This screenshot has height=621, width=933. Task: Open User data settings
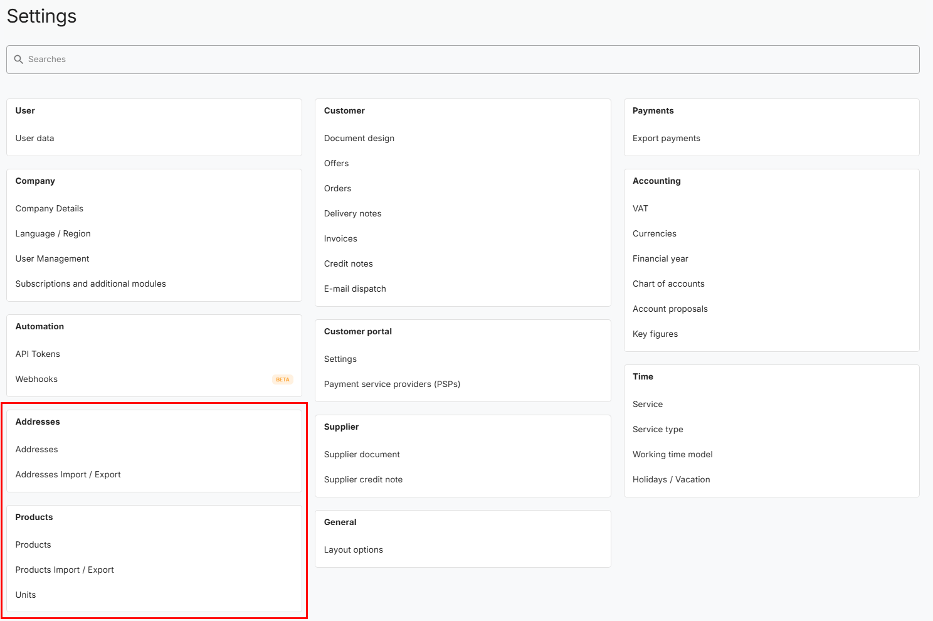point(34,139)
